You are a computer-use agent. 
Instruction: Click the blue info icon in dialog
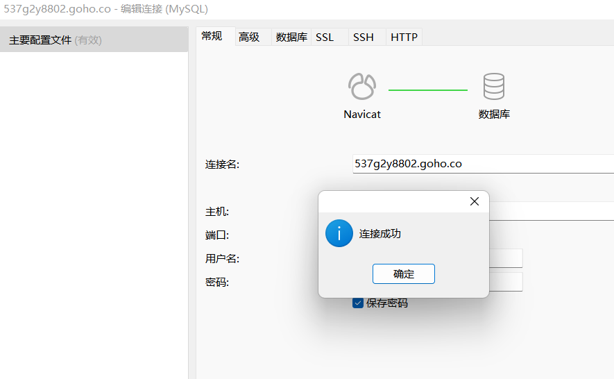pos(339,233)
